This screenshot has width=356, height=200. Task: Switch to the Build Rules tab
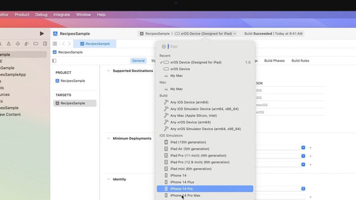[300, 61]
